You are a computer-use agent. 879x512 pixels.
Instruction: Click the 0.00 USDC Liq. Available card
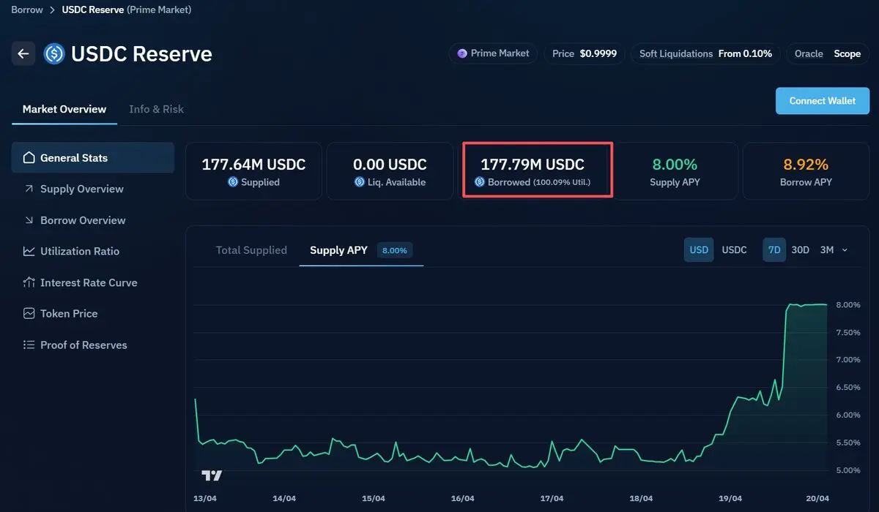click(x=390, y=171)
